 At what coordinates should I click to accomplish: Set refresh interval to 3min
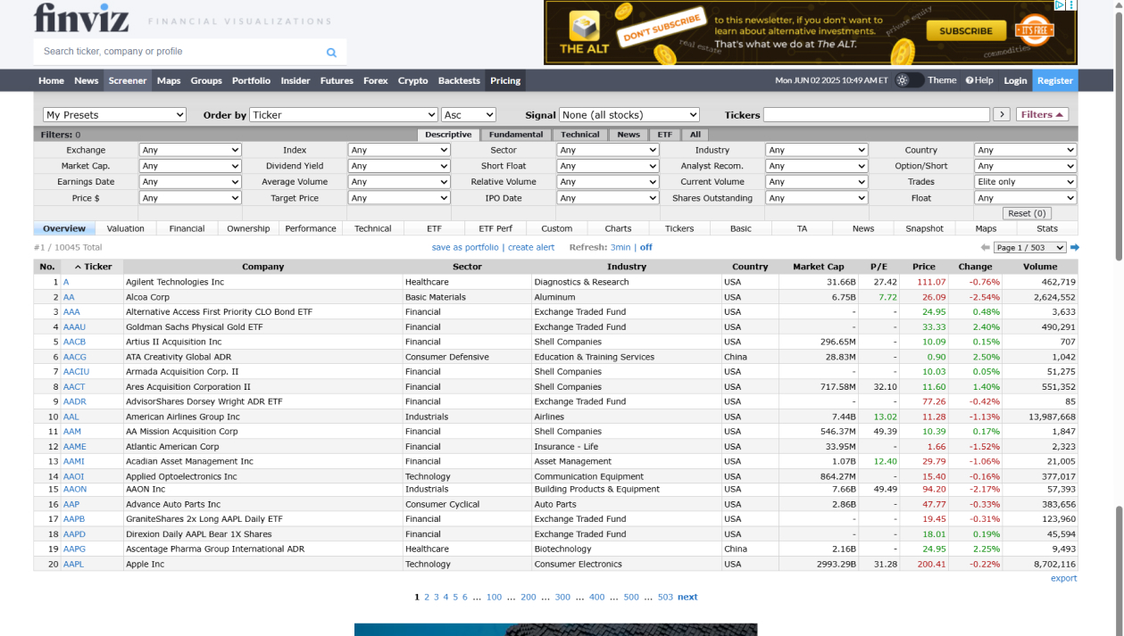tap(620, 248)
